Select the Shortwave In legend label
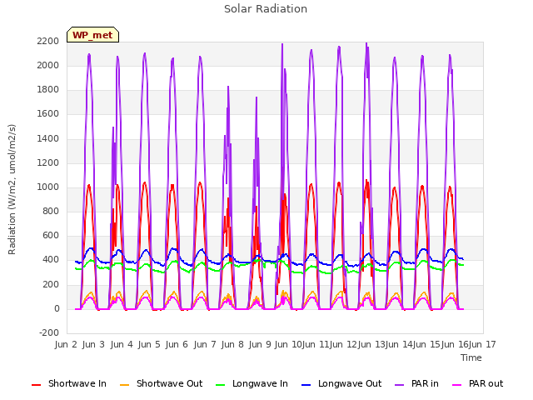Screen dimensions: 533x400 coord(77,383)
